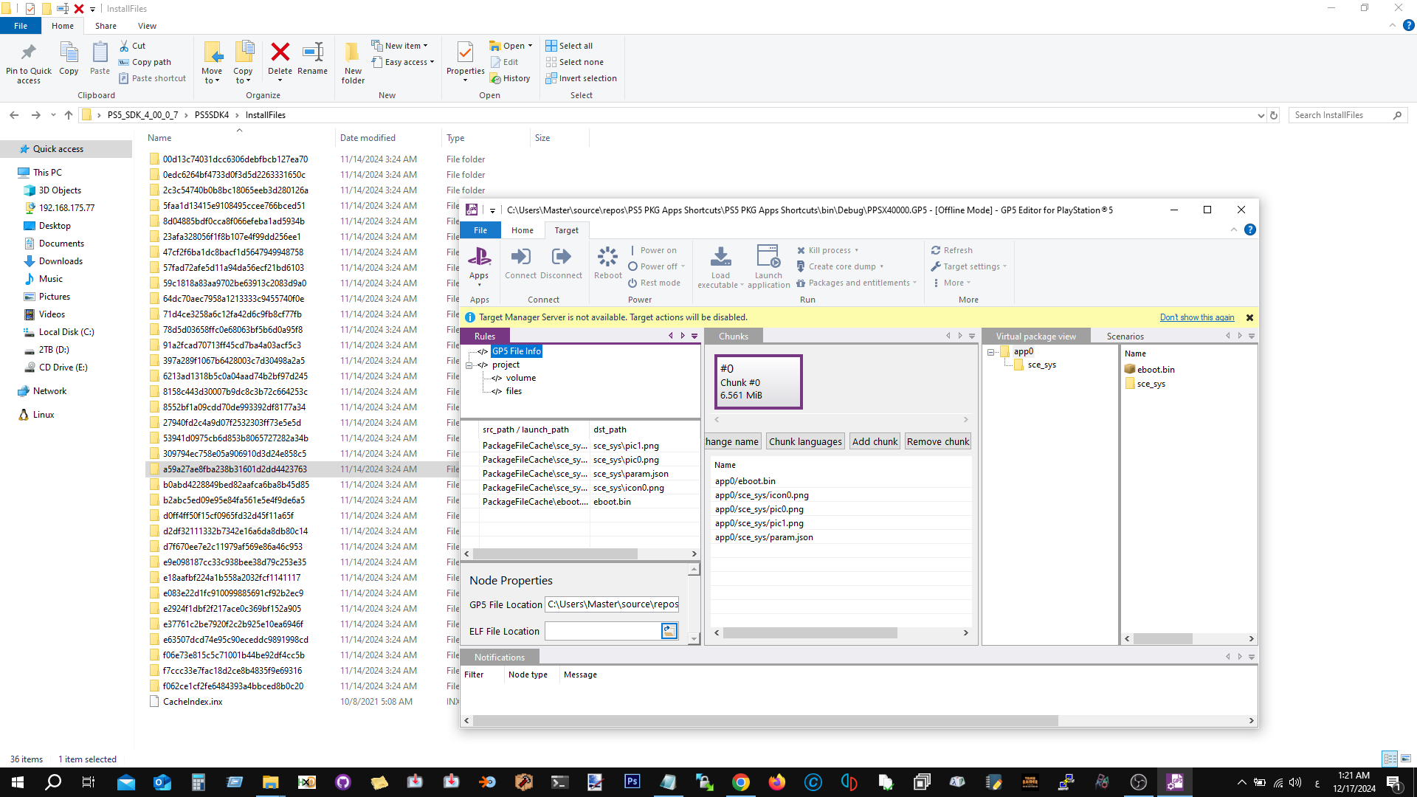Open the More dropdown in GP5 ribbon
1417x797 pixels.
tap(952, 283)
